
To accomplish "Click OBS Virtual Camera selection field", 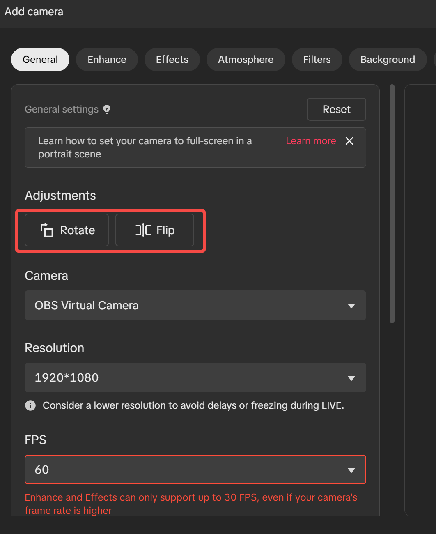I will [x=195, y=305].
